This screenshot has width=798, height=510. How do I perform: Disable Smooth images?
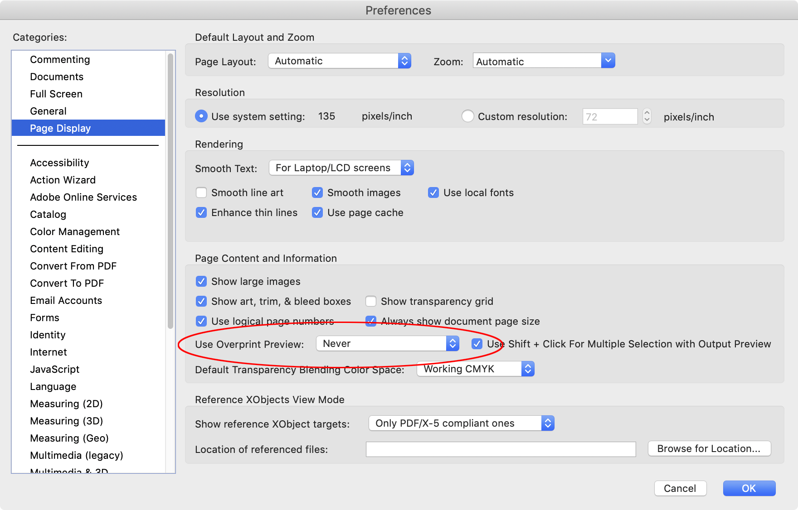tap(317, 192)
